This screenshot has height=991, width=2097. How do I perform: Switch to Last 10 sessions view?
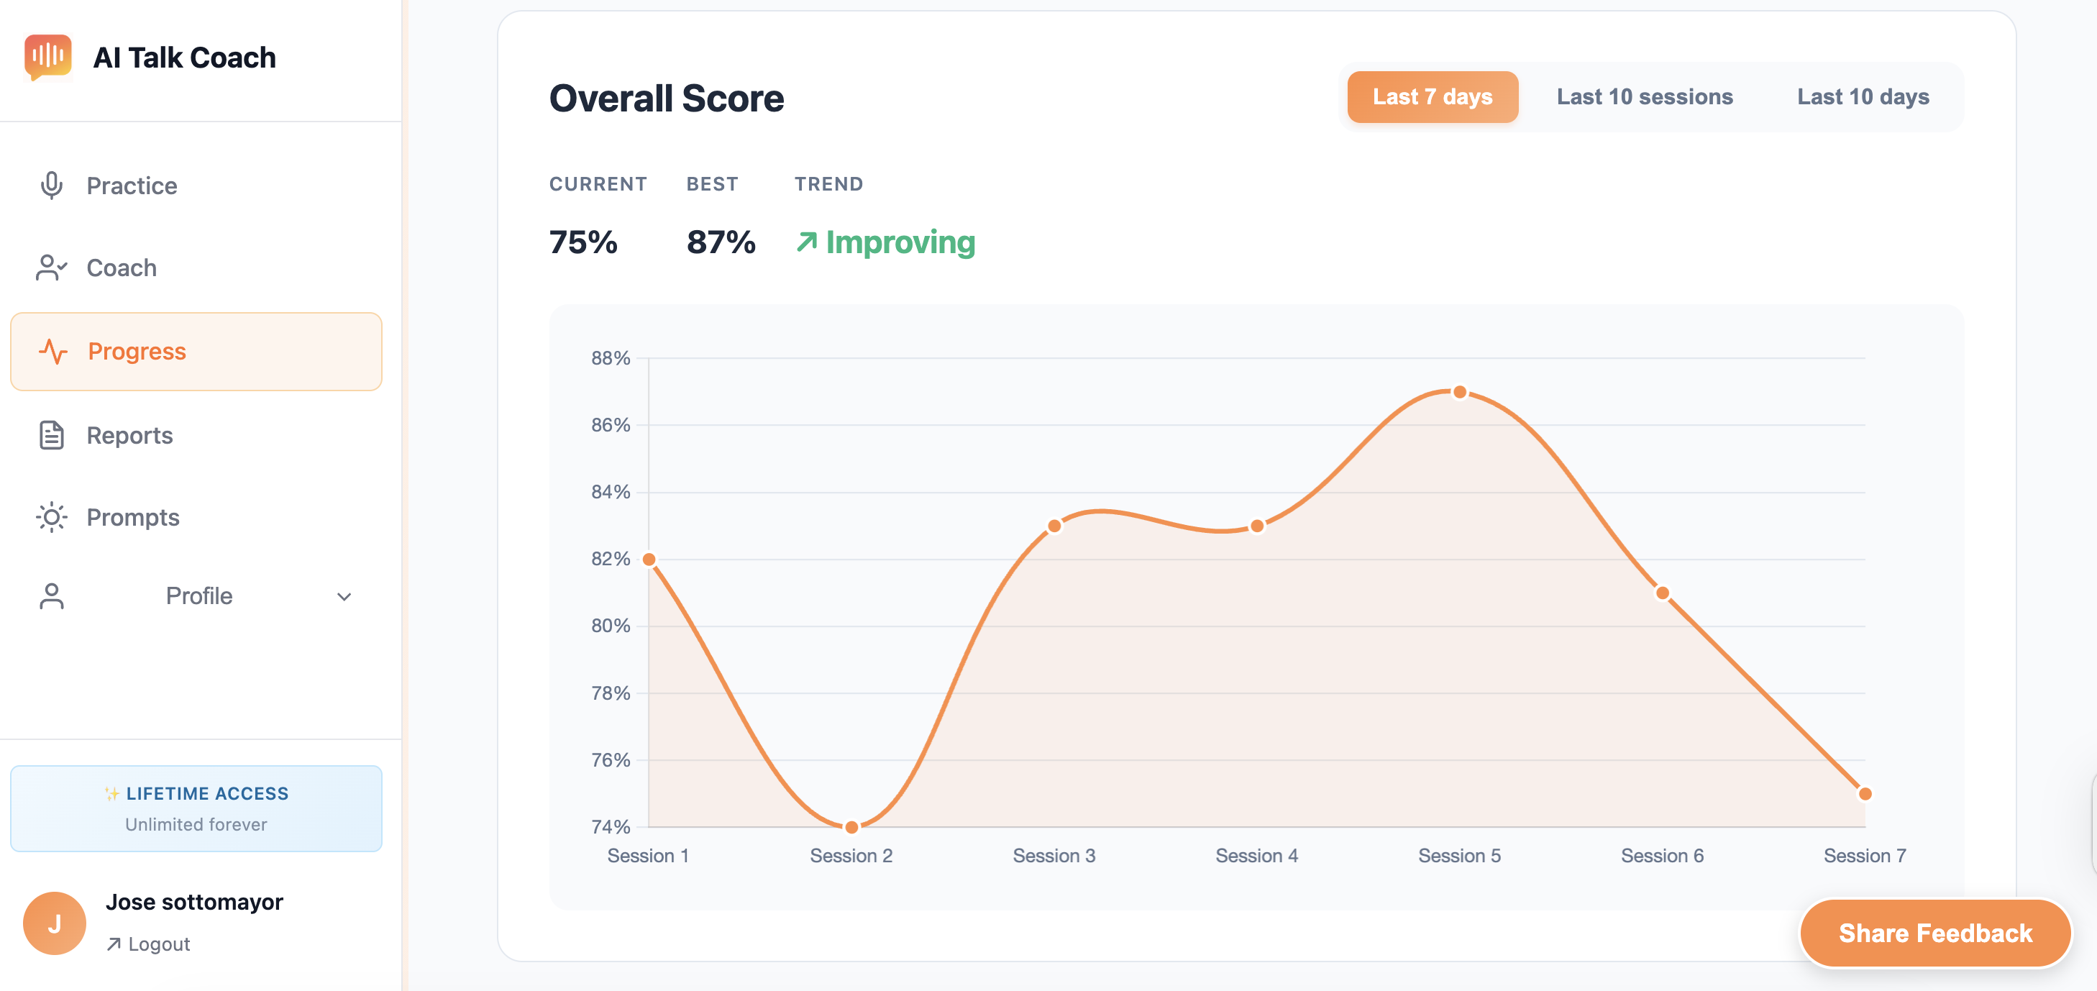pyautogui.click(x=1645, y=96)
